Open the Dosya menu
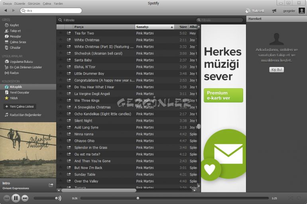 (7, 4)
